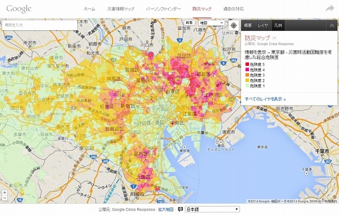This screenshot has width=339, height=215.
Task: Click the feedback speech bubble icon
Action: [x=181, y=209]
